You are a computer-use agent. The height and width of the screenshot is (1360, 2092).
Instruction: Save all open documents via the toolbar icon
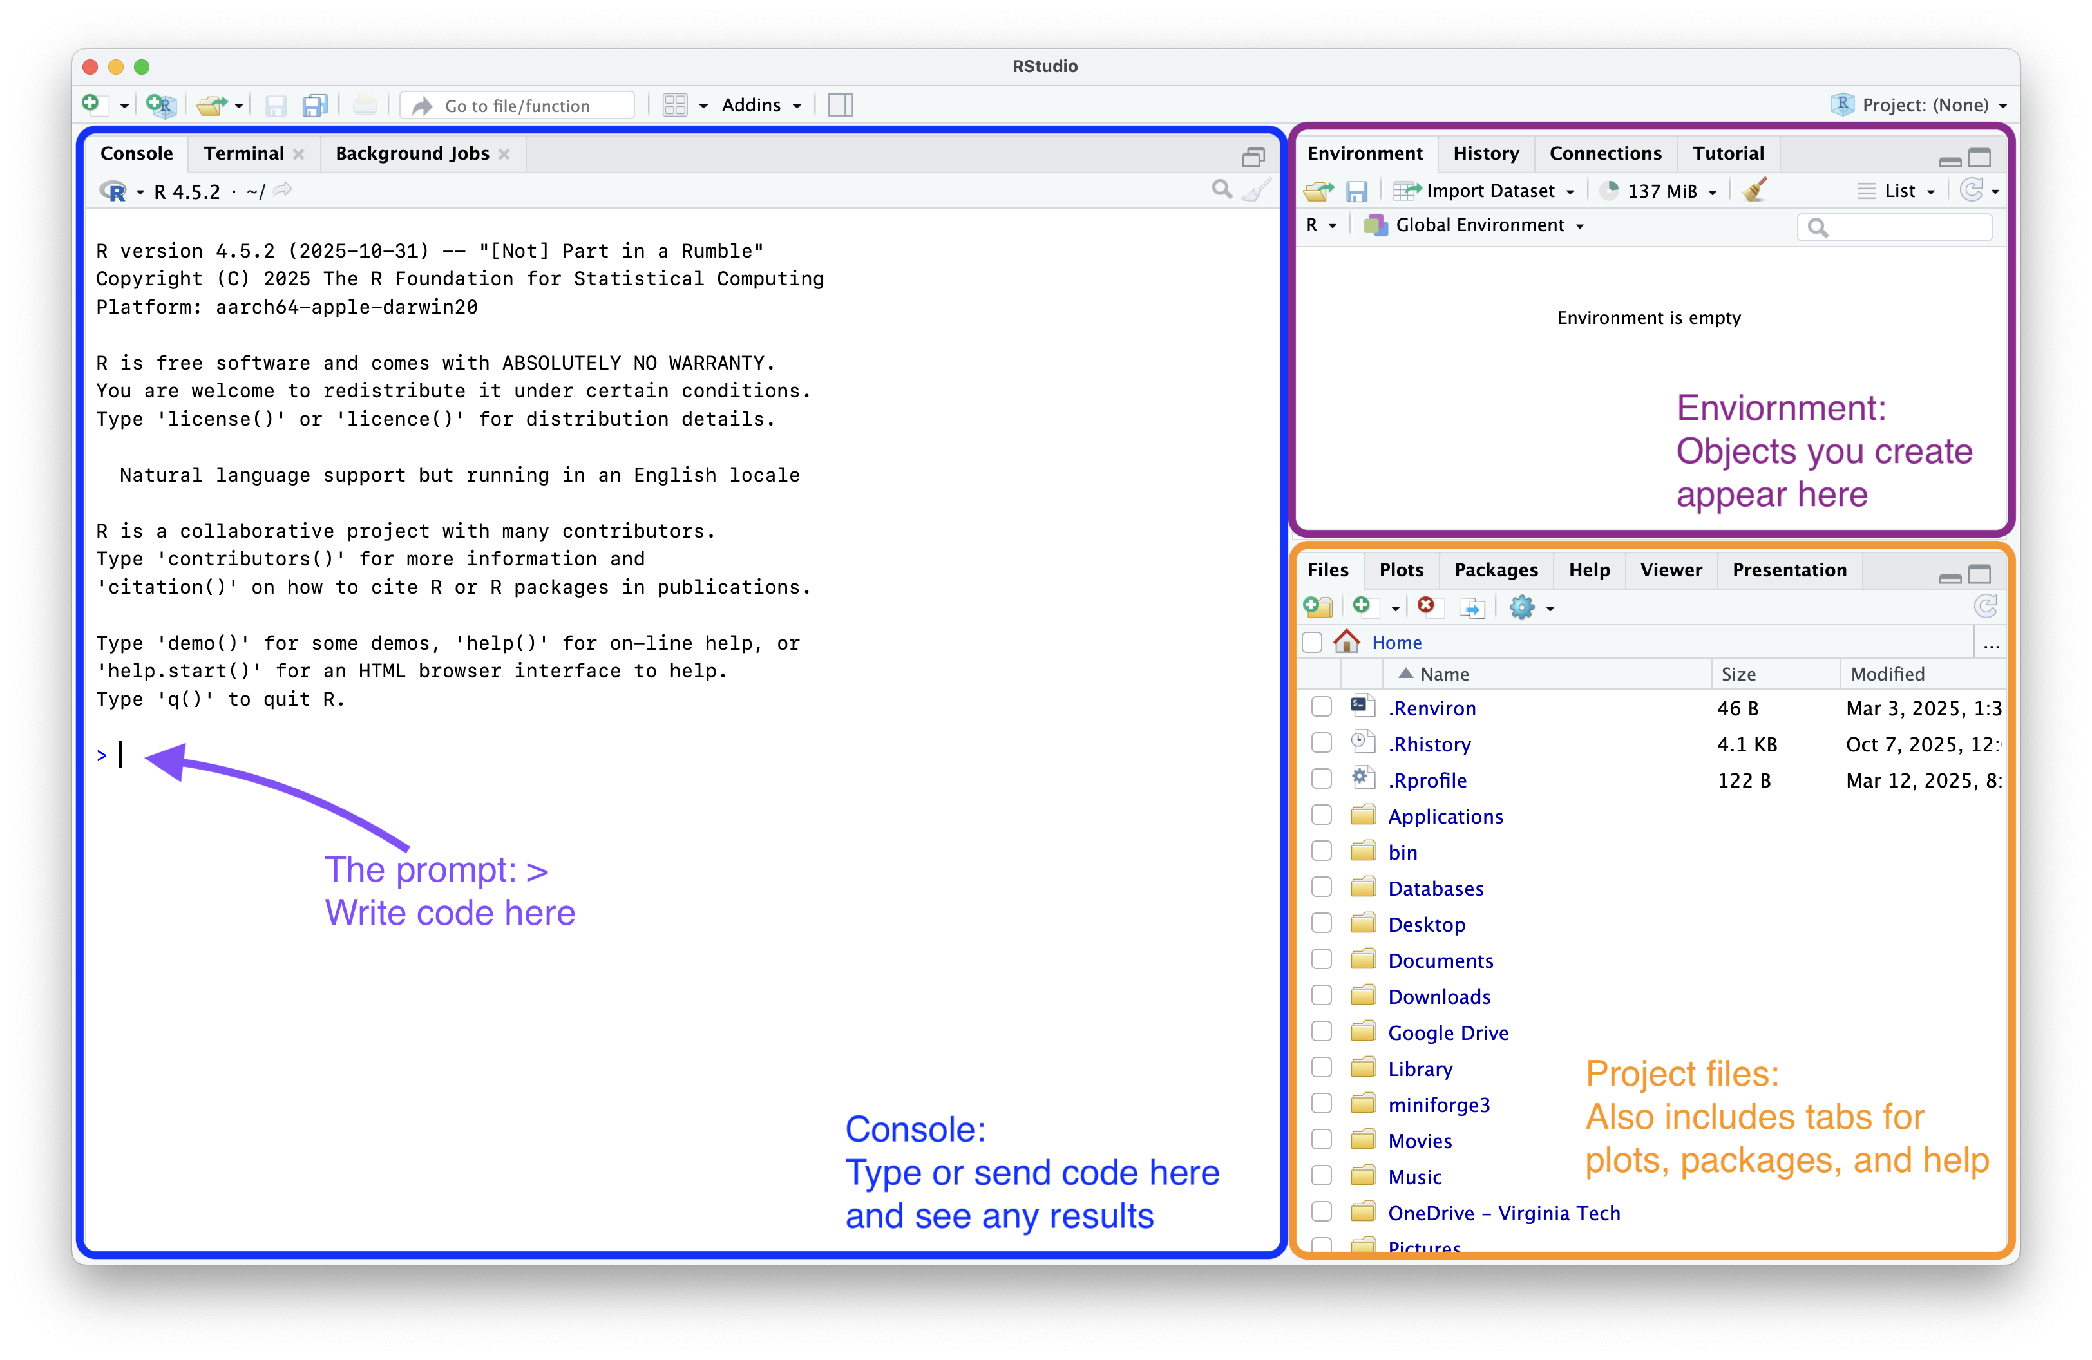click(x=315, y=104)
